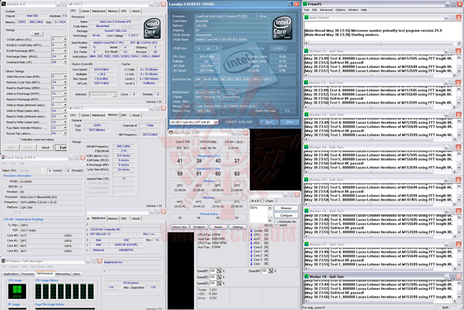464x310 pixels.
Task: Open Options menu in Prime95
Action: coord(340,10)
